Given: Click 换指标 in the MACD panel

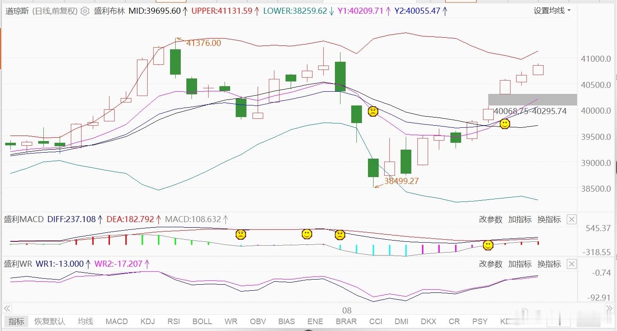Looking at the screenshot, I should pos(549,220).
